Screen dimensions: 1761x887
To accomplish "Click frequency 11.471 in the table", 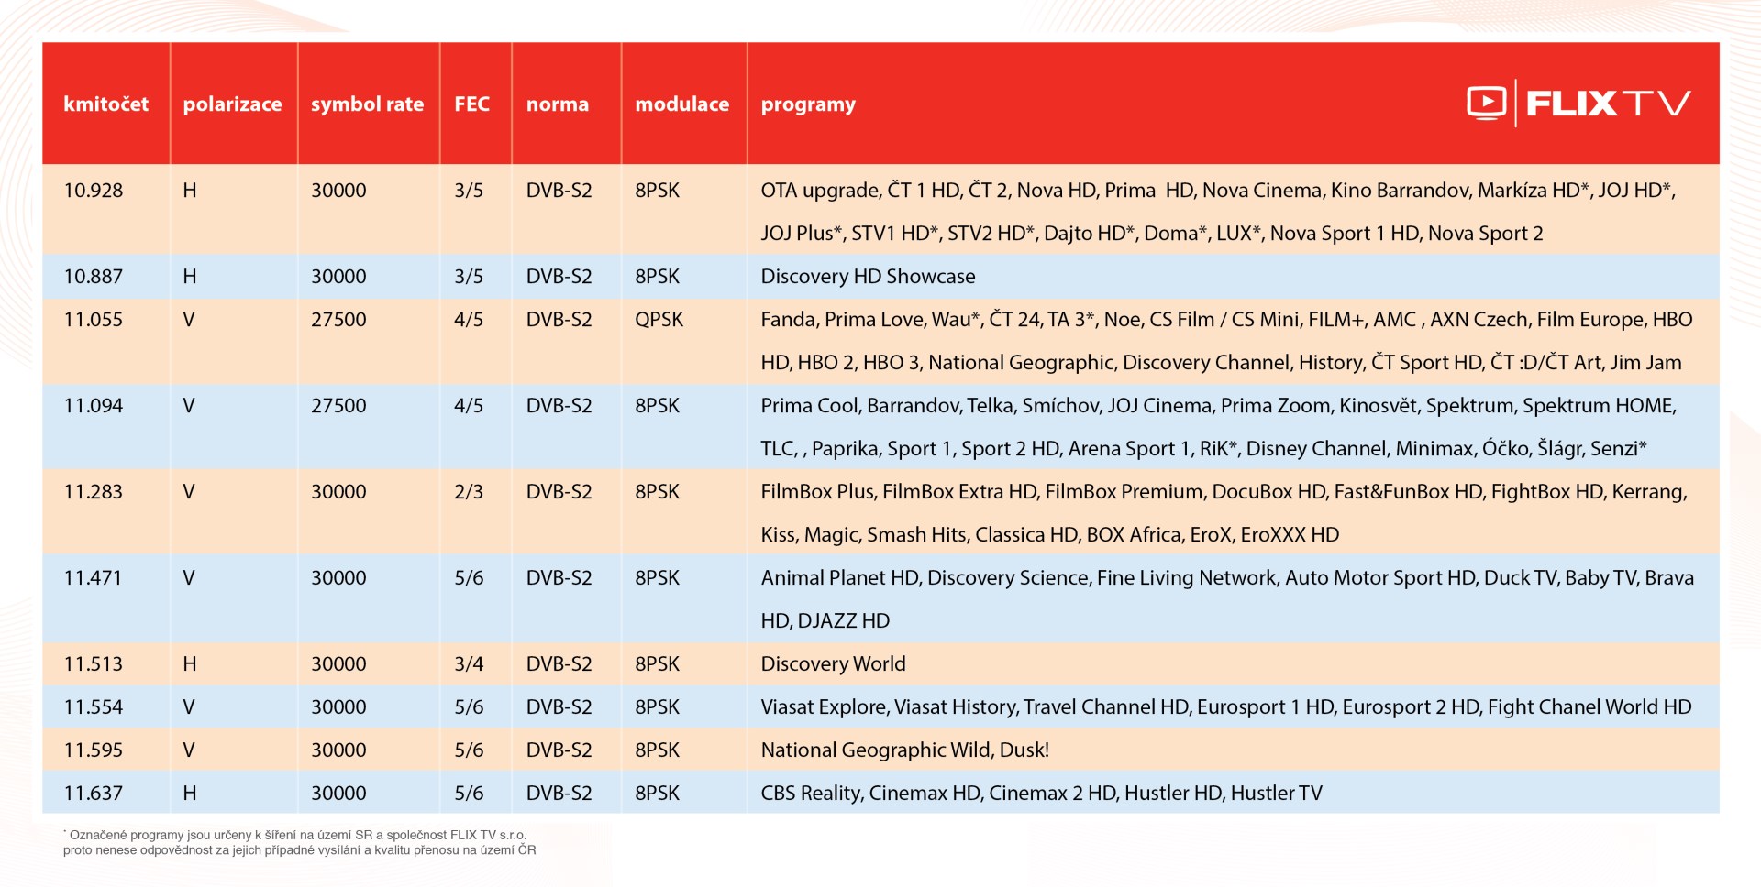I will [x=93, y=578].
